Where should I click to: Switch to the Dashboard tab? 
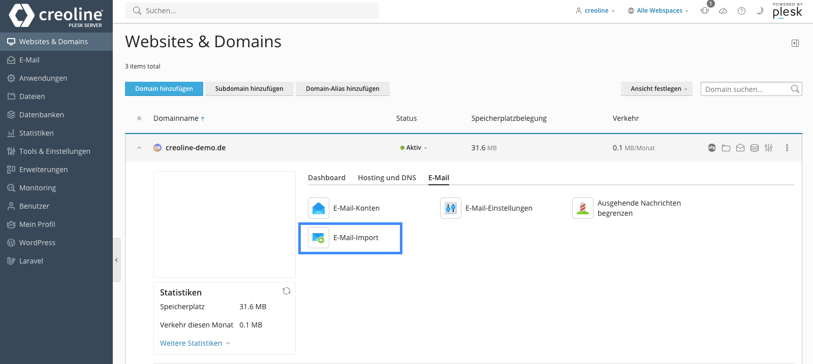click(327, 178)
